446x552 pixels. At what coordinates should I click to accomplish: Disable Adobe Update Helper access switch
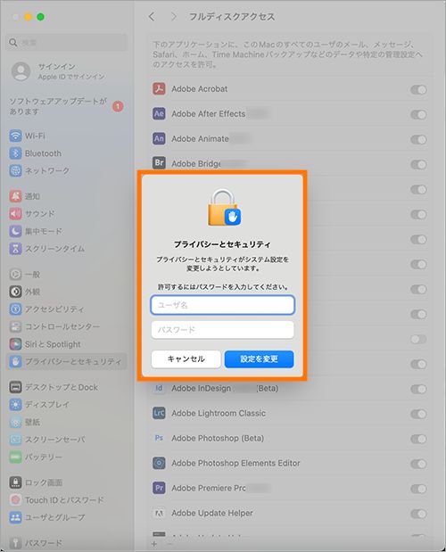(418, 514)
